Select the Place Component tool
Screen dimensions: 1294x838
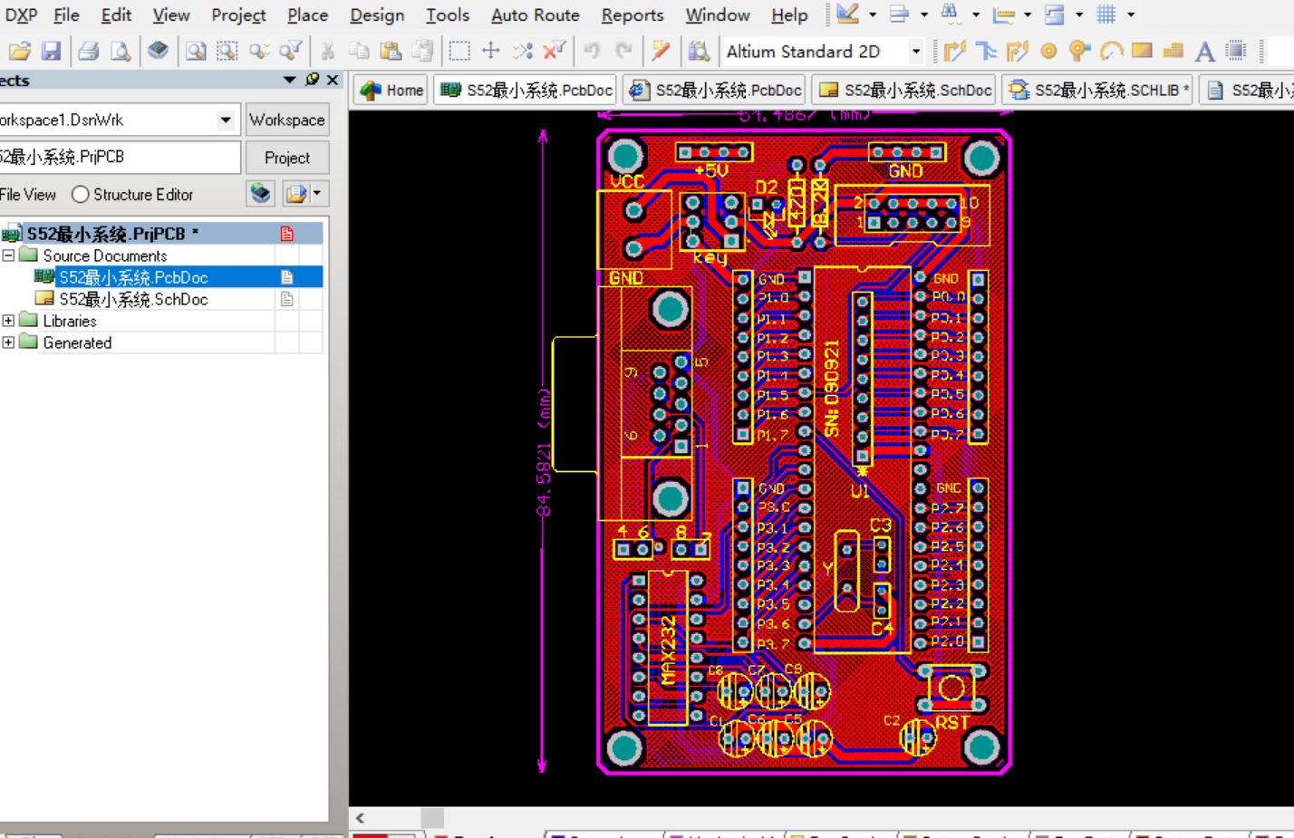click(1236, 51)
